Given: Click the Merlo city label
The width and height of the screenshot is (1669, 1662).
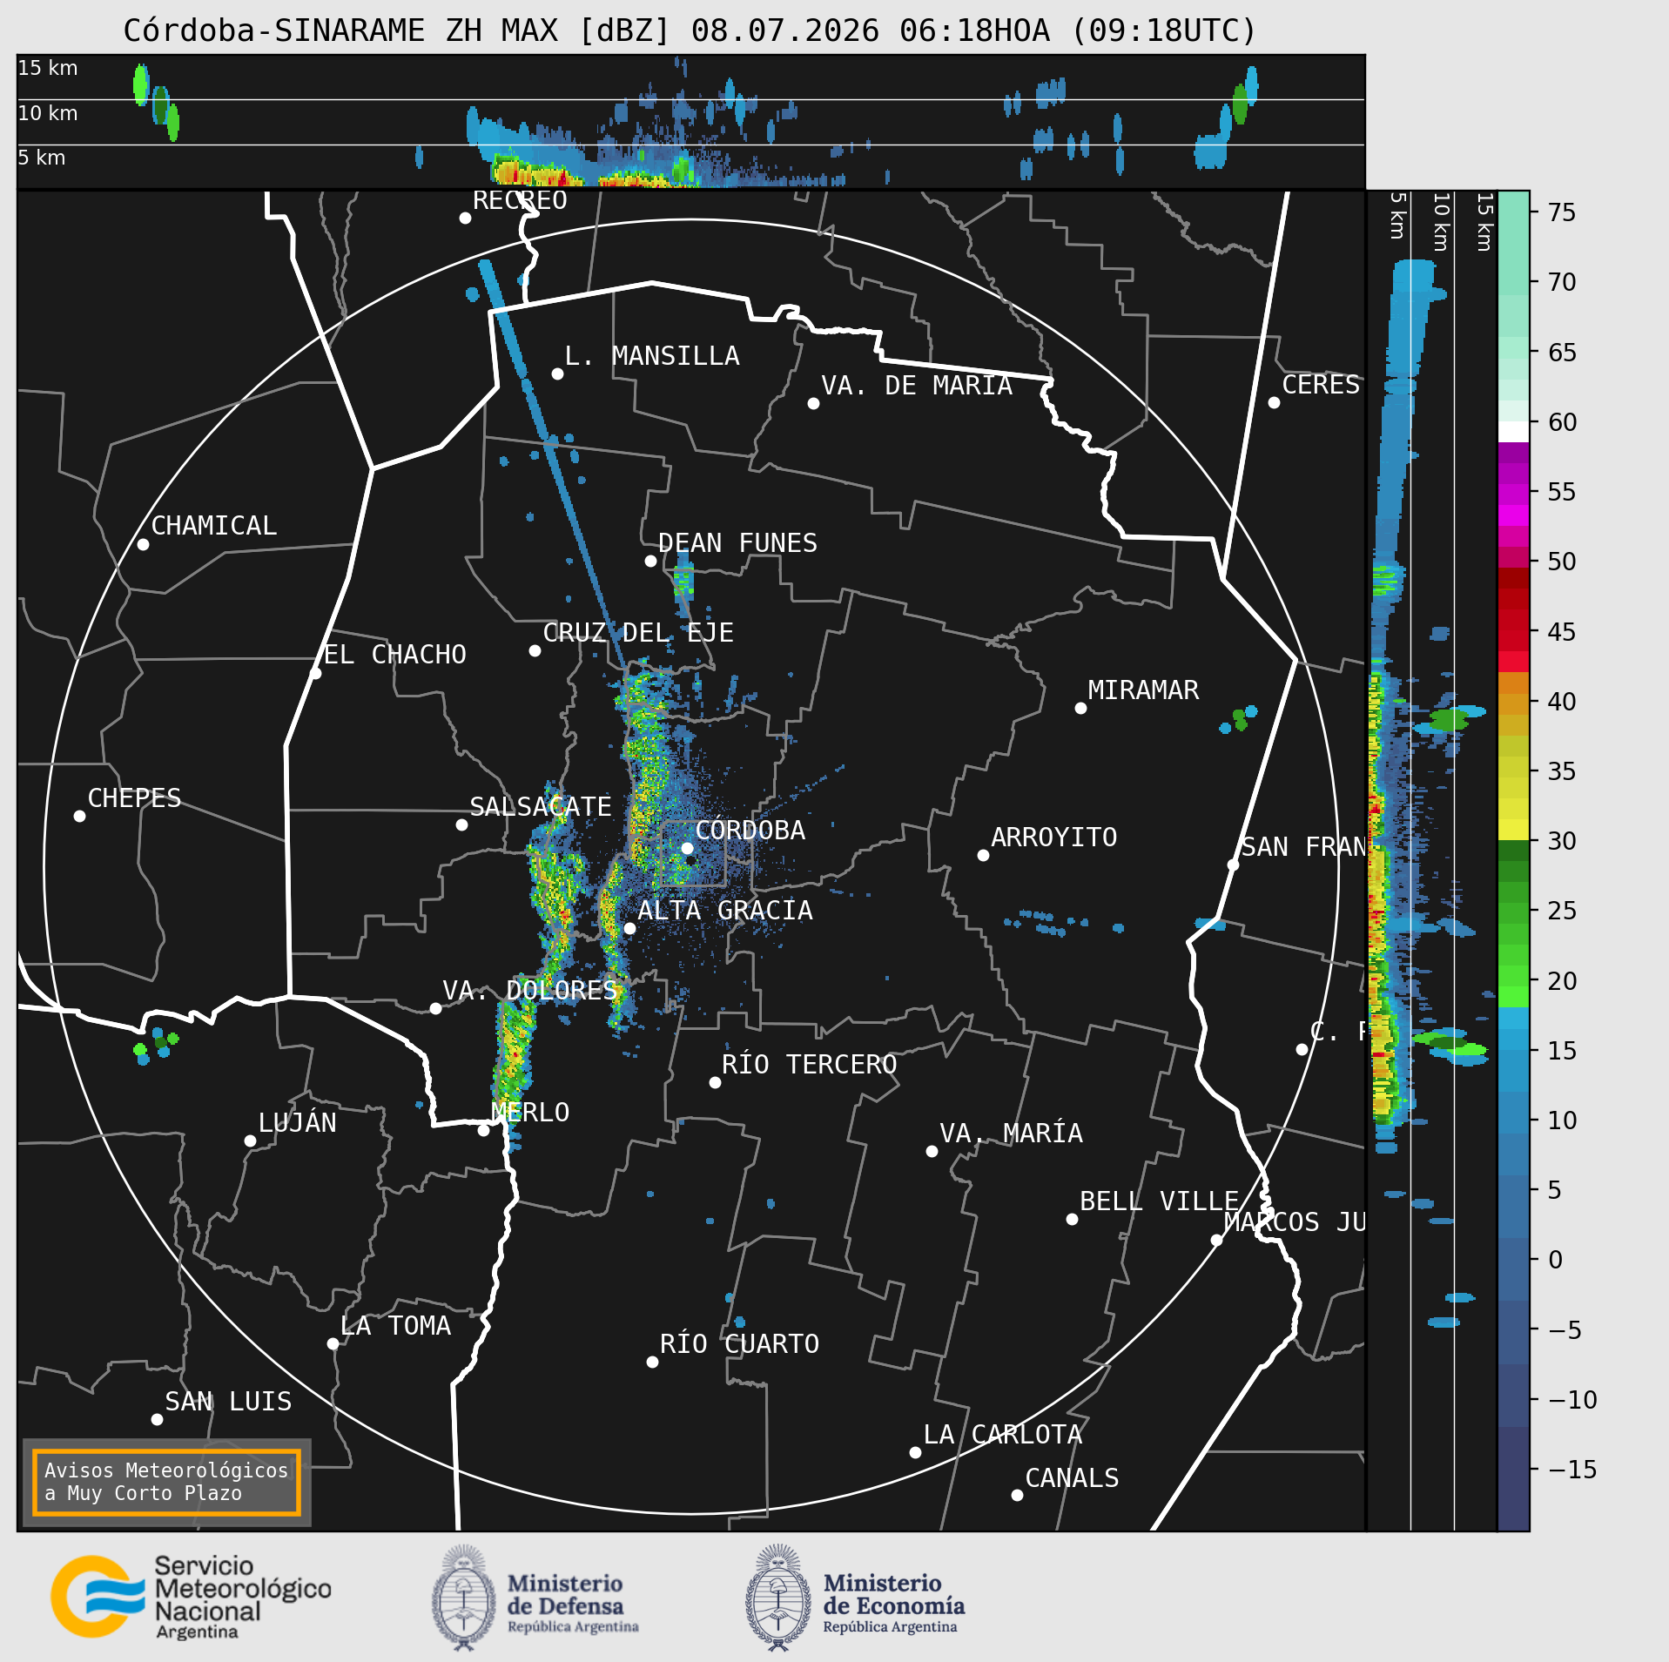Looking at the screenshot, I should point(530,1112).
